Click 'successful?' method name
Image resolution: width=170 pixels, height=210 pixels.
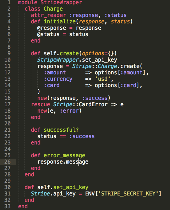[61, 130]
